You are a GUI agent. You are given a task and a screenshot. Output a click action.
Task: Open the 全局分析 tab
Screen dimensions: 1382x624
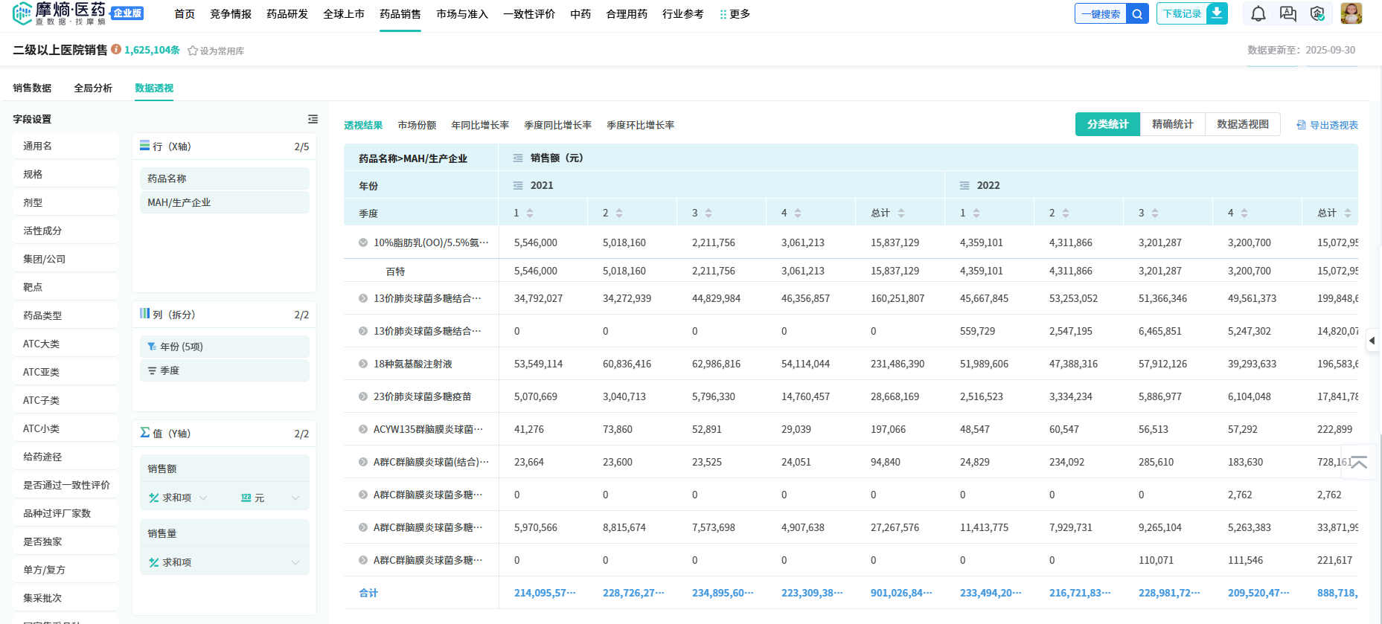click(x=93, y=88)
